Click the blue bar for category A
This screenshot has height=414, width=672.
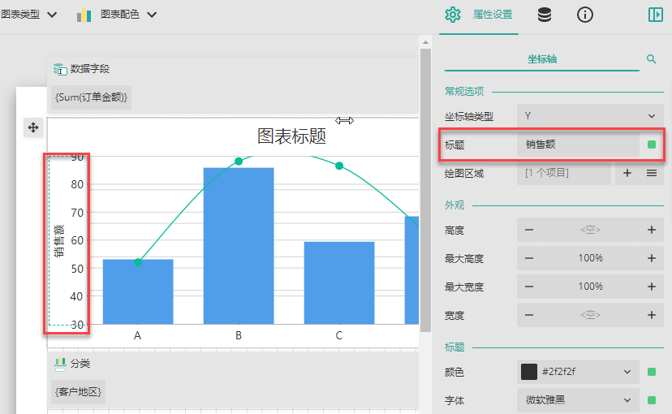pyautogui.click(x=138, y=292)
